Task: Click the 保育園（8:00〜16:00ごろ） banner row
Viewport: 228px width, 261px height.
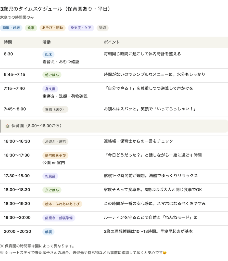Action: (x=114, y=126)
